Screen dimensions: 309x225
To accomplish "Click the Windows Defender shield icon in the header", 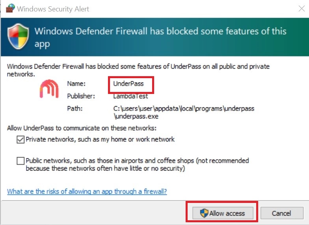I will pyautogui.click(x=18, y=36).
